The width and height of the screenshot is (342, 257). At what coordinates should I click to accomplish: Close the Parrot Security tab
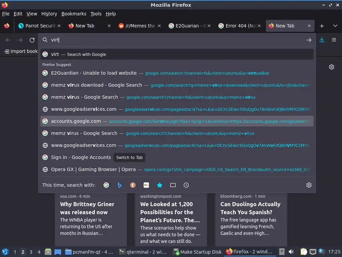59,26
